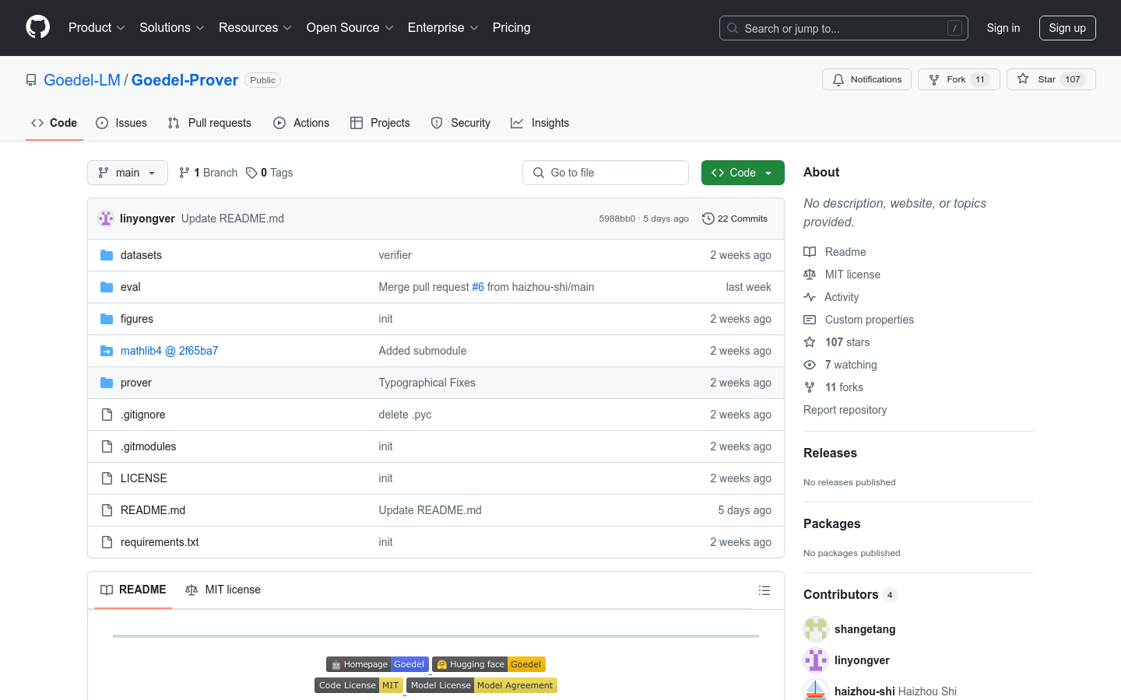Click the Readme book icon in About
The width and height of the screenshot is (1121, 700).
810,252
